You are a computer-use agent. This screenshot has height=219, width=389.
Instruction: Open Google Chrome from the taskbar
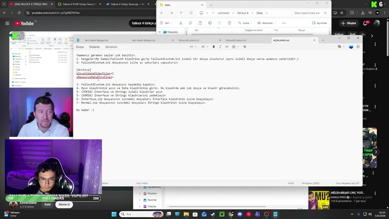point(231,214)
